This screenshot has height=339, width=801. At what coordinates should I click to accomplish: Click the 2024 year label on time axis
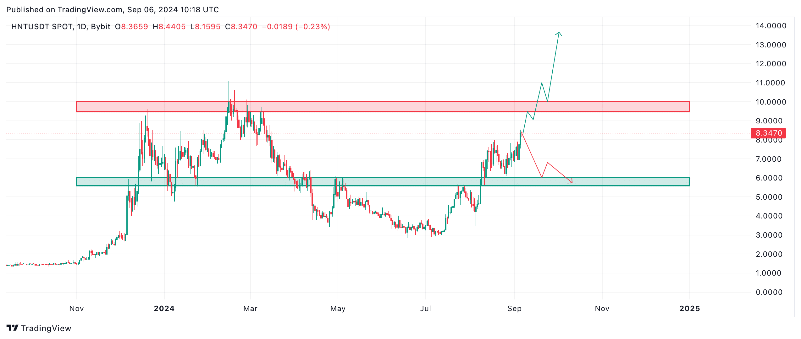(164, 309)
